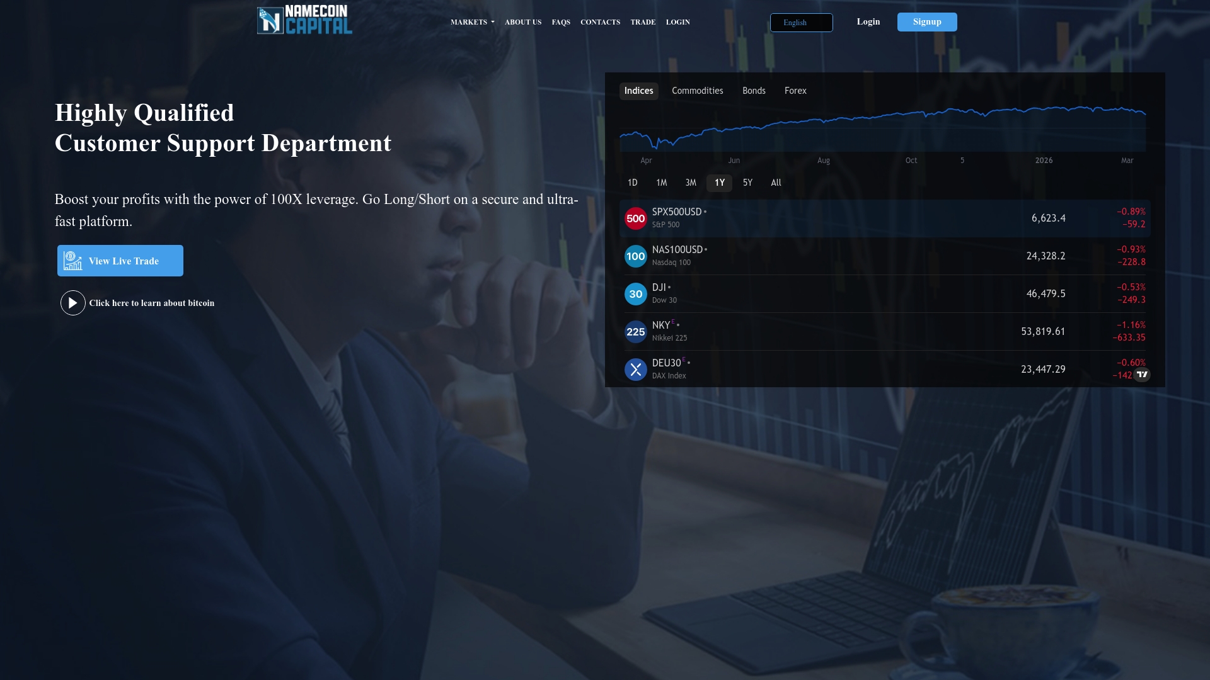Screen dimensions: 1210x680
Task: Click the chart icon on View Live Trade
Action: [73, 260]
